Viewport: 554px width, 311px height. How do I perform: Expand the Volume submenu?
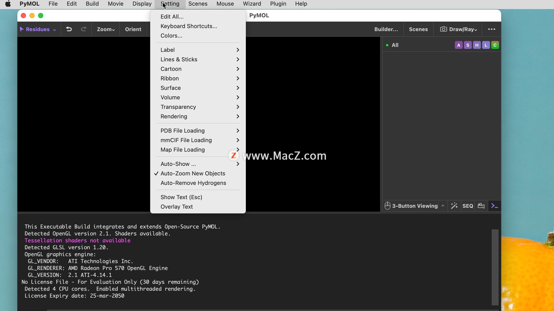[x=198, y=97]
